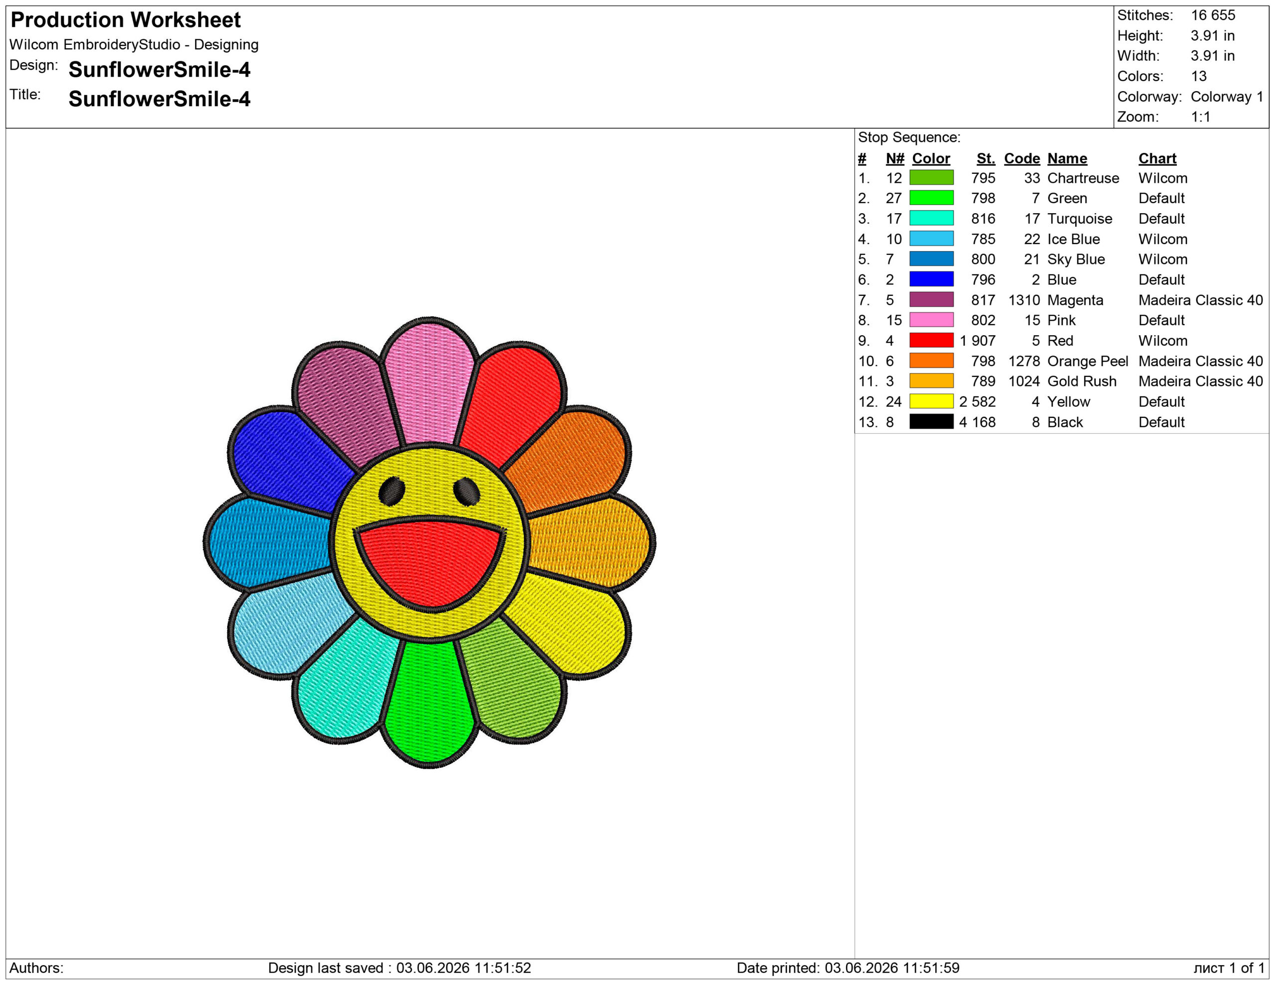Click 'Wilcom EmbroideryStudio - Designing' text
The image size is (1275, 981).
[133, 44]
